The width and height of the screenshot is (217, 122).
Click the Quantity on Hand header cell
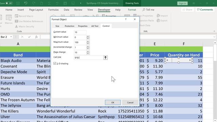click(x=184, y=55)
